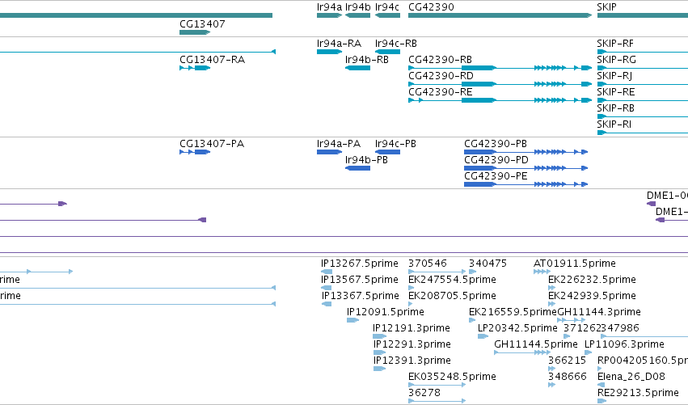Click the CG13407-RA transcript glyph
The height and width of the screenshot is (405, 688).
point(195,68)
